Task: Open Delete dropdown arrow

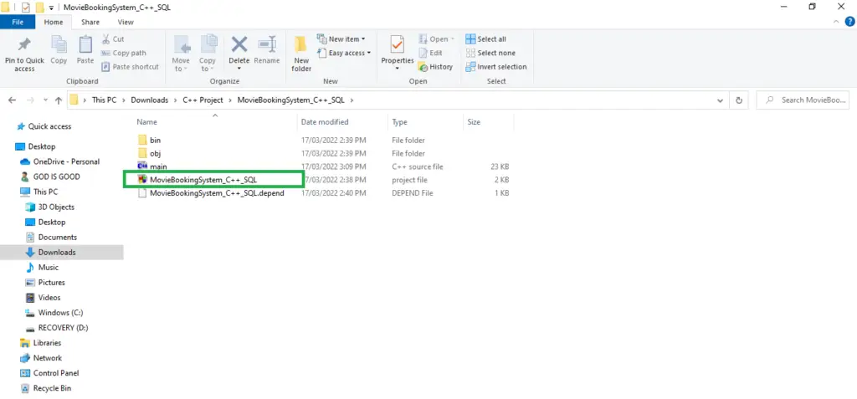Action: click(239, 69)
